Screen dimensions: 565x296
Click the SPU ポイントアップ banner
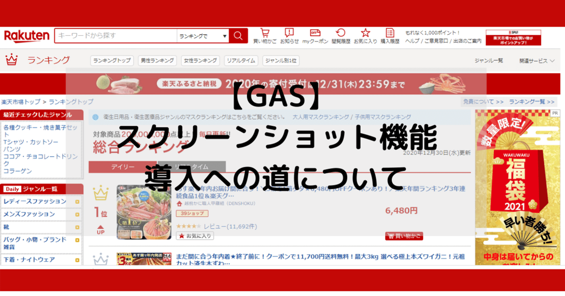[513, 37]
